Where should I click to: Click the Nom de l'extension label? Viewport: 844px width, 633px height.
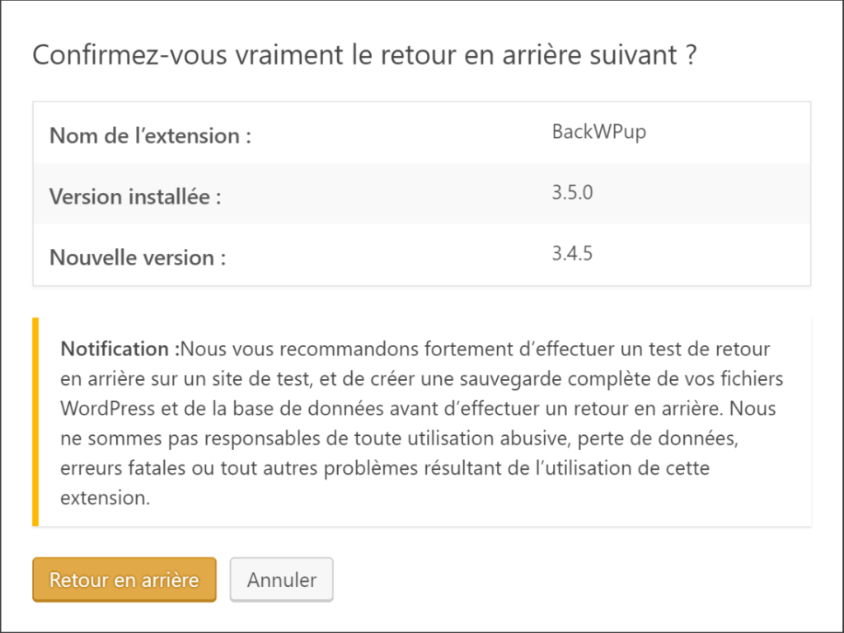[150, 136]
